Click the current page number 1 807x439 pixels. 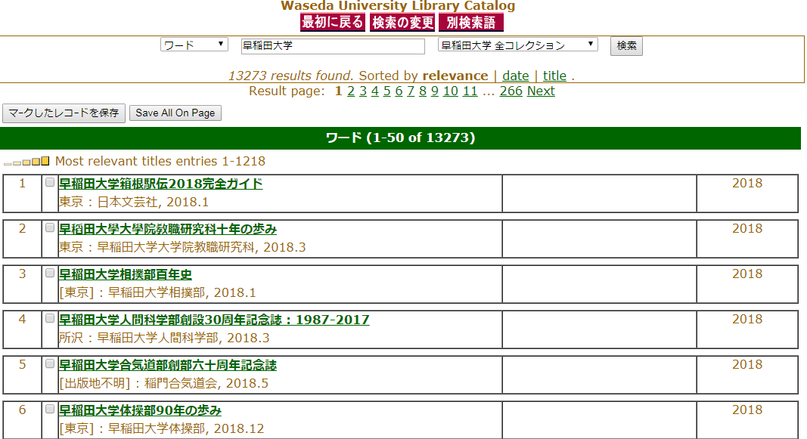tap(338, 91)
